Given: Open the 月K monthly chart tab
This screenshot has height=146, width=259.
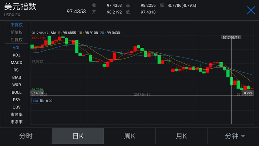Looking at the screenshot, I should pos(181,136).
